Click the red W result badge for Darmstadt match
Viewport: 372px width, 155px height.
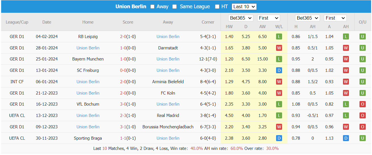click(x=279, y=48)
